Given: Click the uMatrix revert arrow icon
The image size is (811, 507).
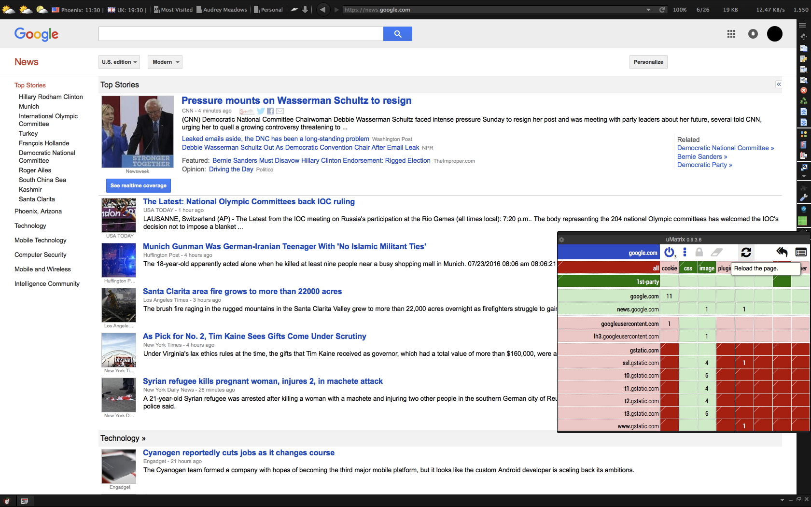Looking at the screenshot, I should pyautogui.click(x=782, y=252).
